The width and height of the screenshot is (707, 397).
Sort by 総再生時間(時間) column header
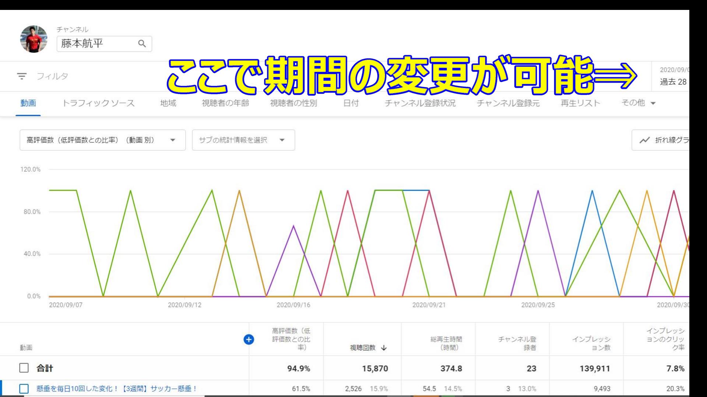coord(446,343)
